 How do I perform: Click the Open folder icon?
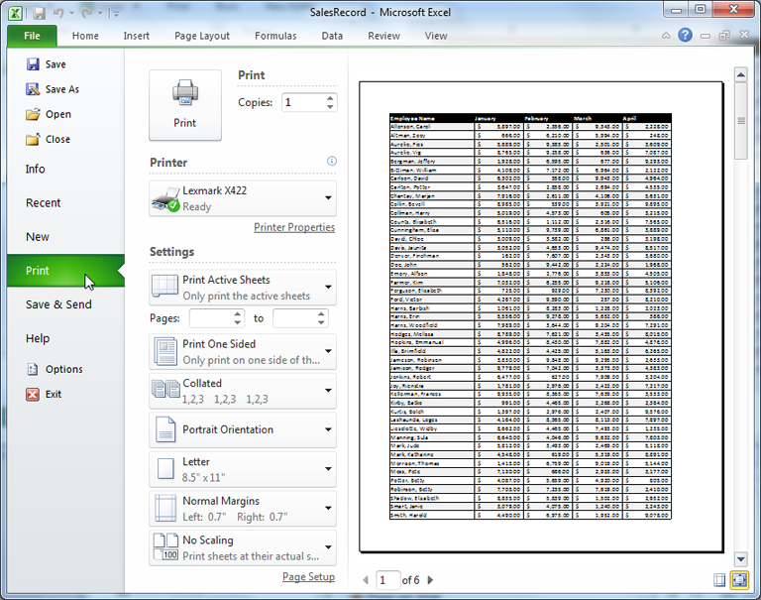[33, 114]
